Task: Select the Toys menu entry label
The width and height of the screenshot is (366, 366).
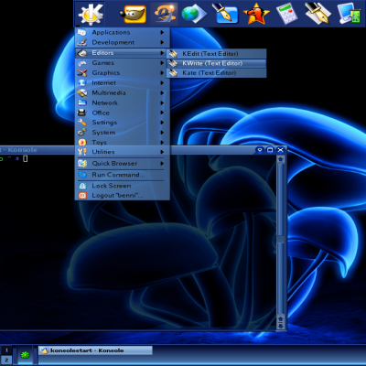Action: (99, 142)
